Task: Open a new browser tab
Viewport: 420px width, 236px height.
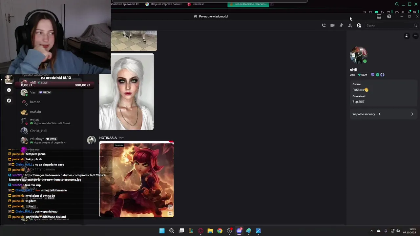Action: coord(272,4)
